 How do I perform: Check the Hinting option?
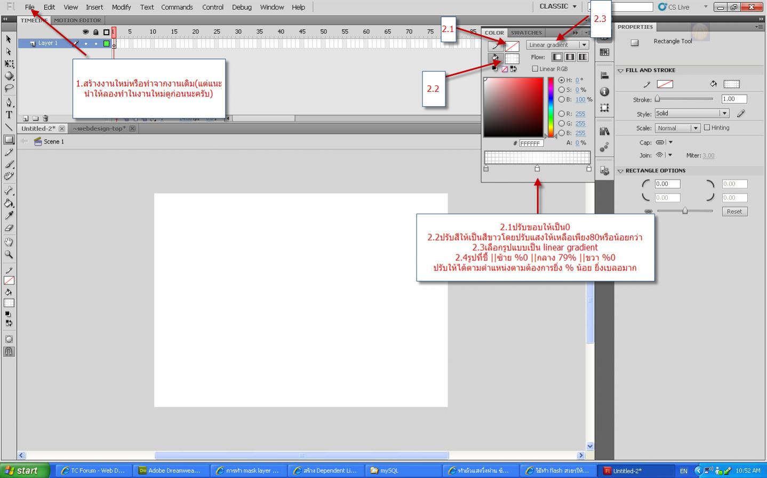(707, 128)
